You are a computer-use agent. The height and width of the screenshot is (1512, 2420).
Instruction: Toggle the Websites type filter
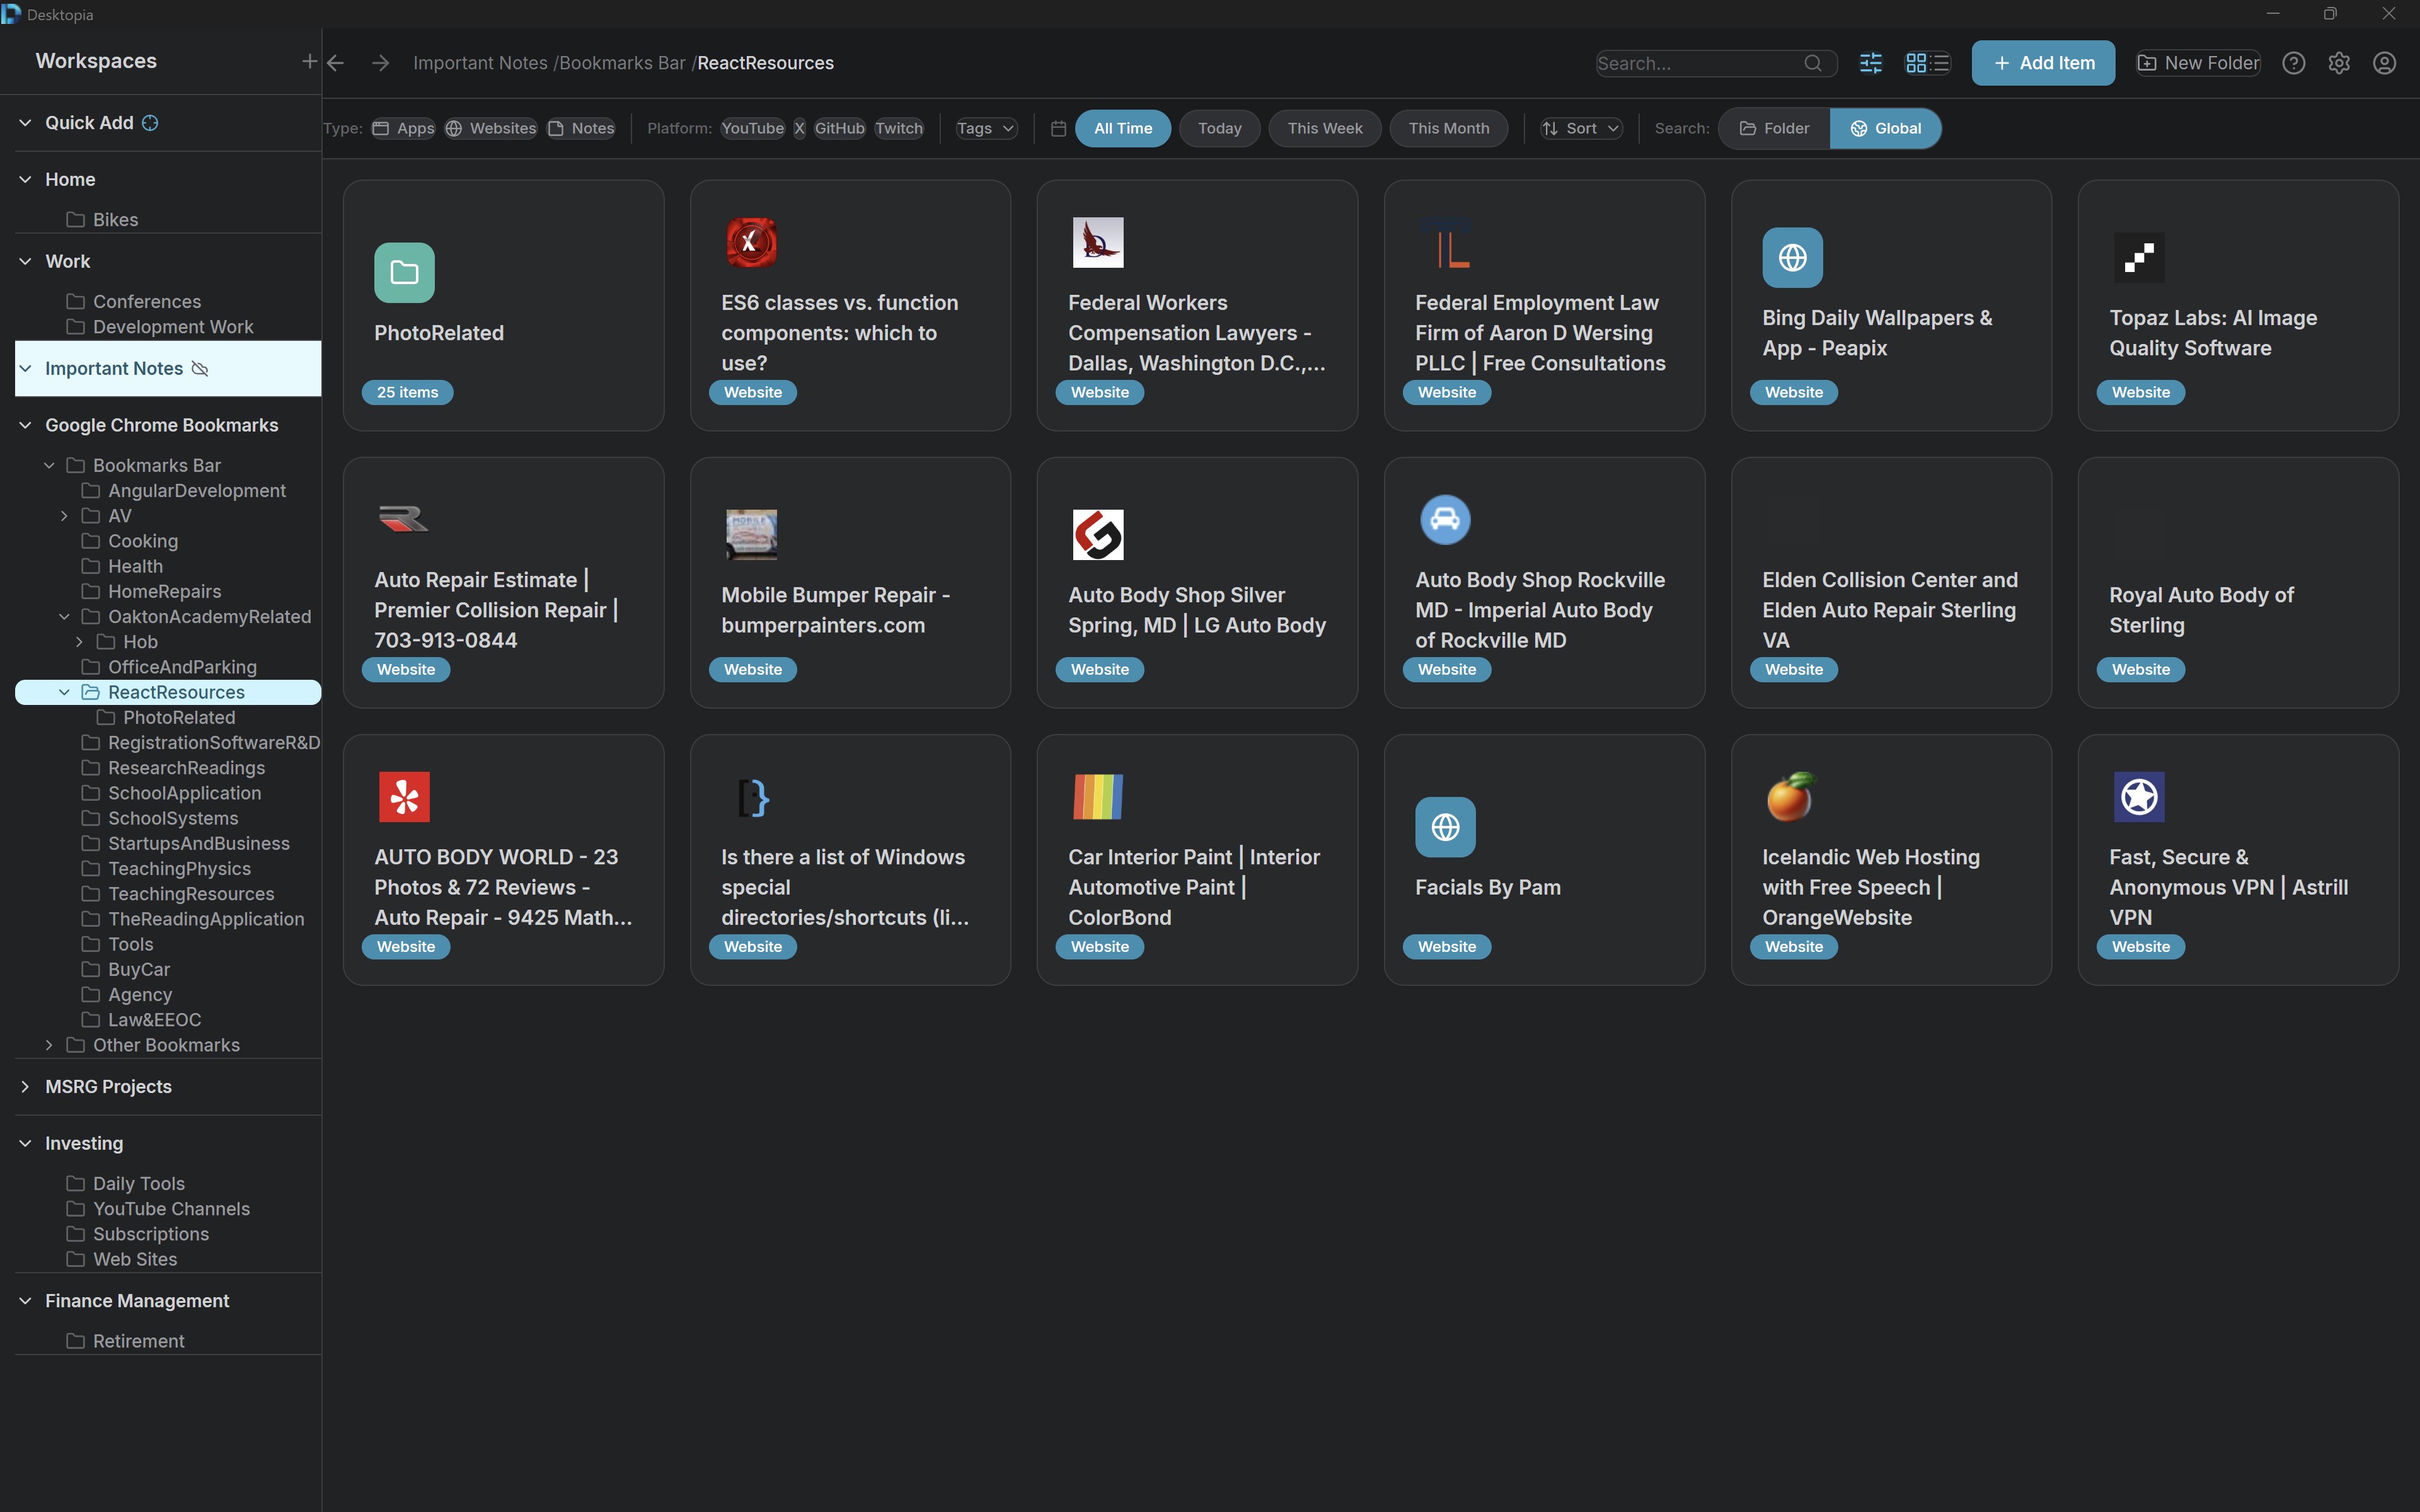(x=491, y=128)
